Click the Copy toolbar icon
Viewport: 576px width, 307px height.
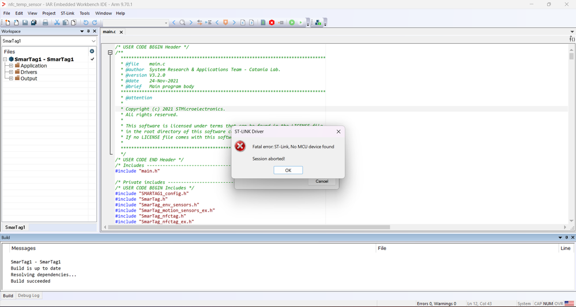click(x=65, y=23)
